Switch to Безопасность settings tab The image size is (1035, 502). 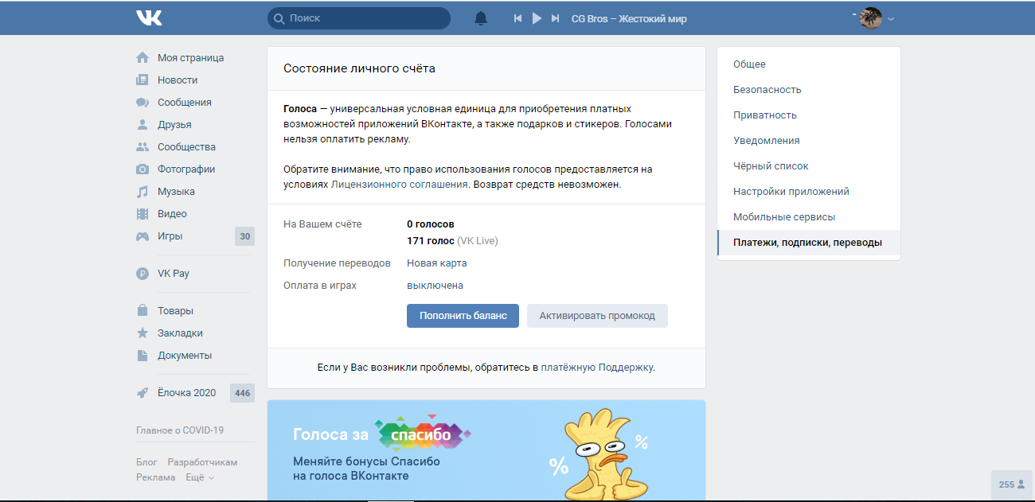coord(809,89)
